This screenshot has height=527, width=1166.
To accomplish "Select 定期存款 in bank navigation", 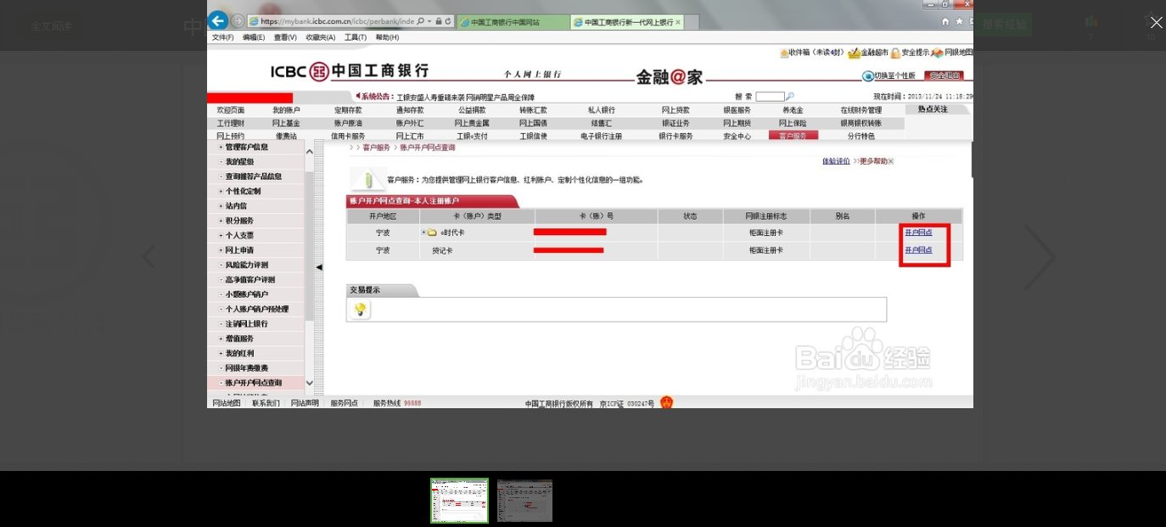I will click(x=348, y=110).
